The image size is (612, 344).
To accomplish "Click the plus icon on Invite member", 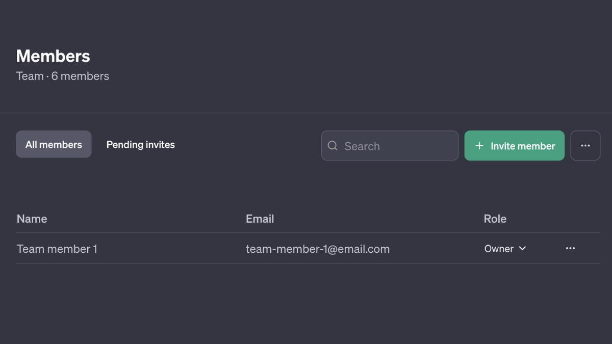I will [x=479, y=146].
